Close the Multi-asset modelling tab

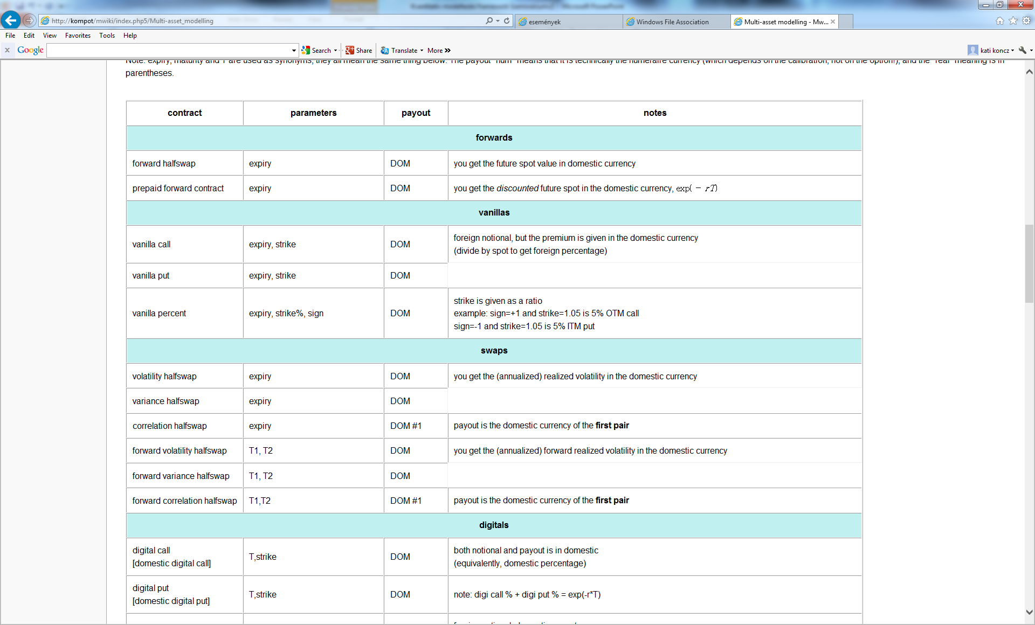[x=833, y=22]
